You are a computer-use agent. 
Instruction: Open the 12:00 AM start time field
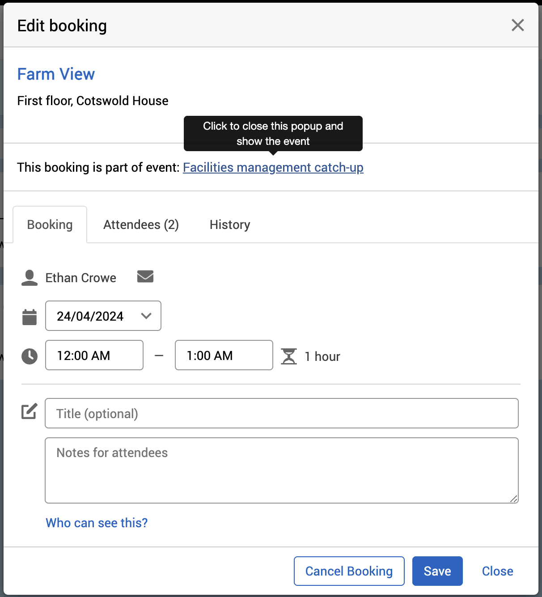click(94, 355)
